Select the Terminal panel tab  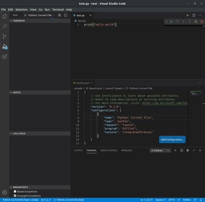point(92,151)
